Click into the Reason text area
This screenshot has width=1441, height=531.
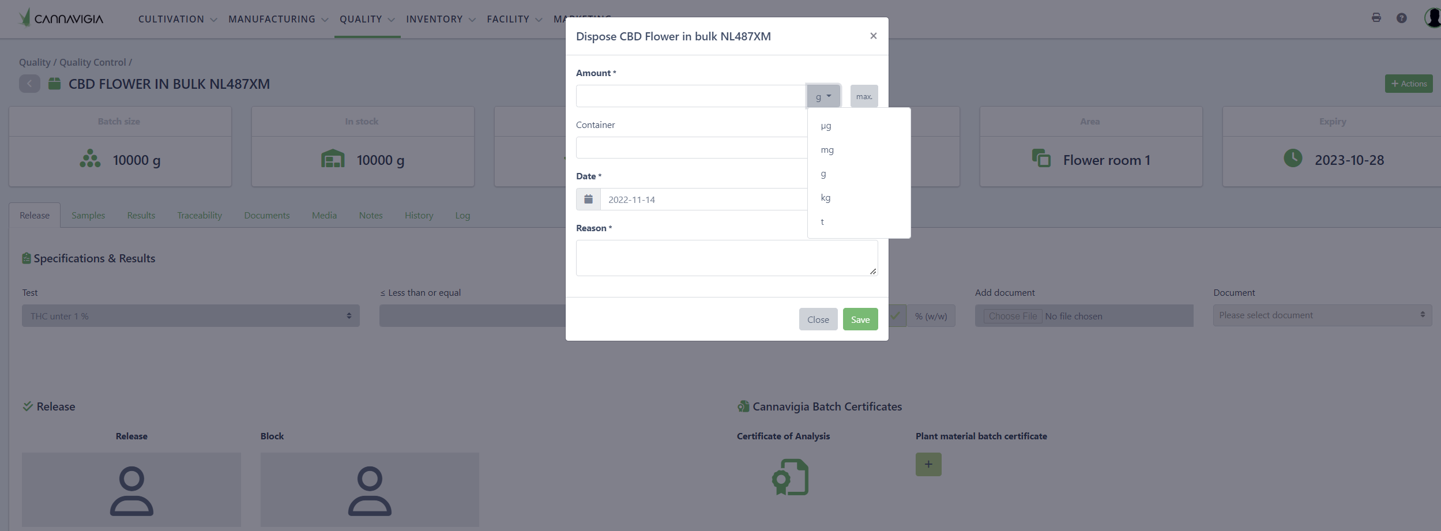pyautogui.click(x=726, y=258)
